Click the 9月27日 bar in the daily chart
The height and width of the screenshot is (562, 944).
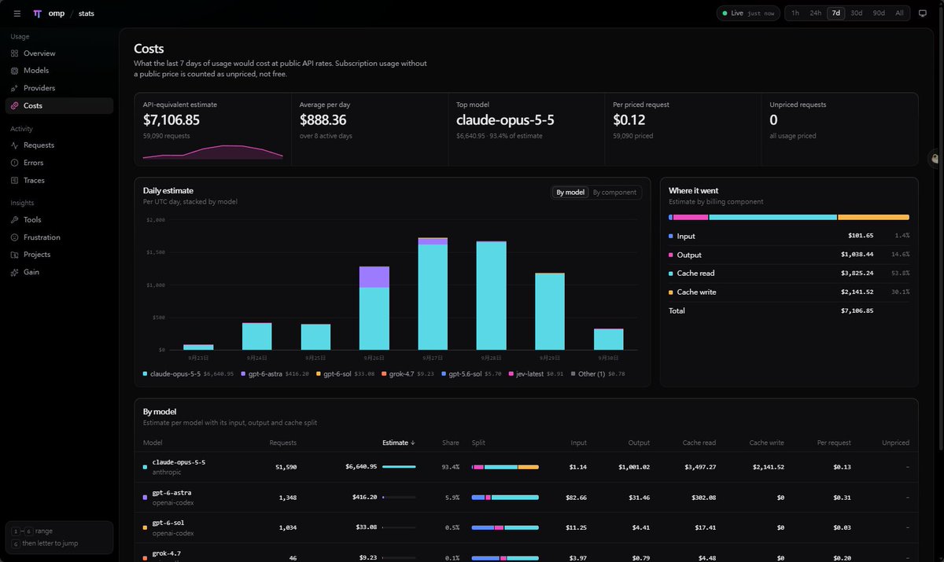[433, 293]
